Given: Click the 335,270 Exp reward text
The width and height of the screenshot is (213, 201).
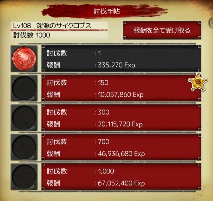Looking at the screenshot, I should pos(116,65).
